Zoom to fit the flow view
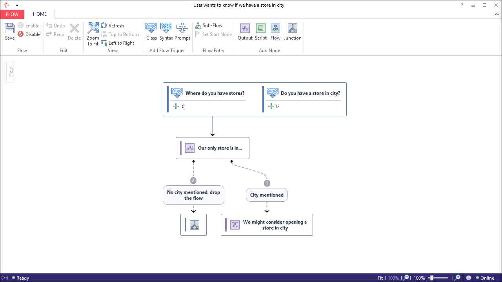502x282 pixels. (93, 34)
